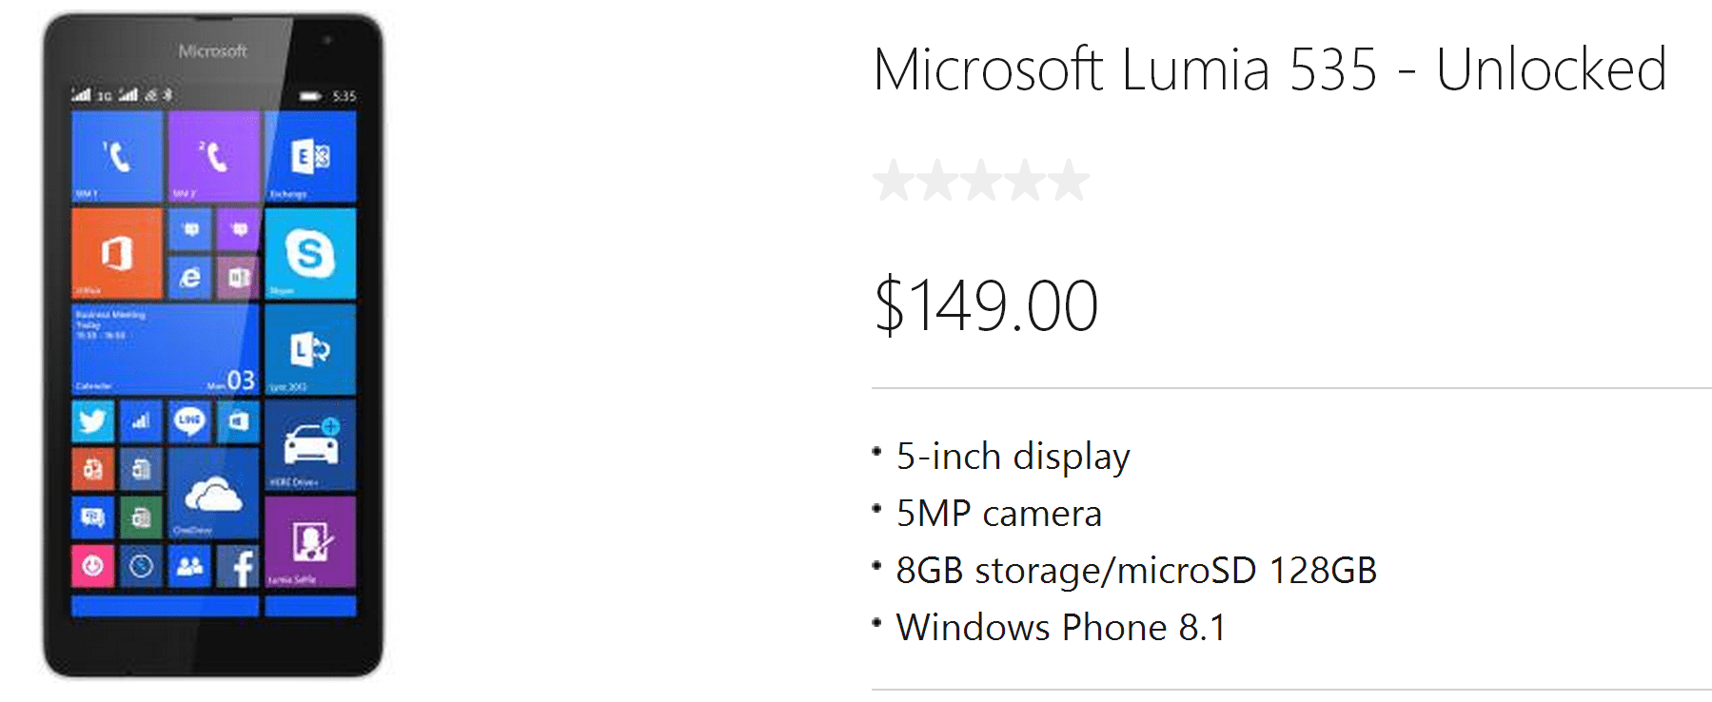Open the Lumia Selfie tile
The width and height of the screenshot is (1712, 702).
pos(310,542)
